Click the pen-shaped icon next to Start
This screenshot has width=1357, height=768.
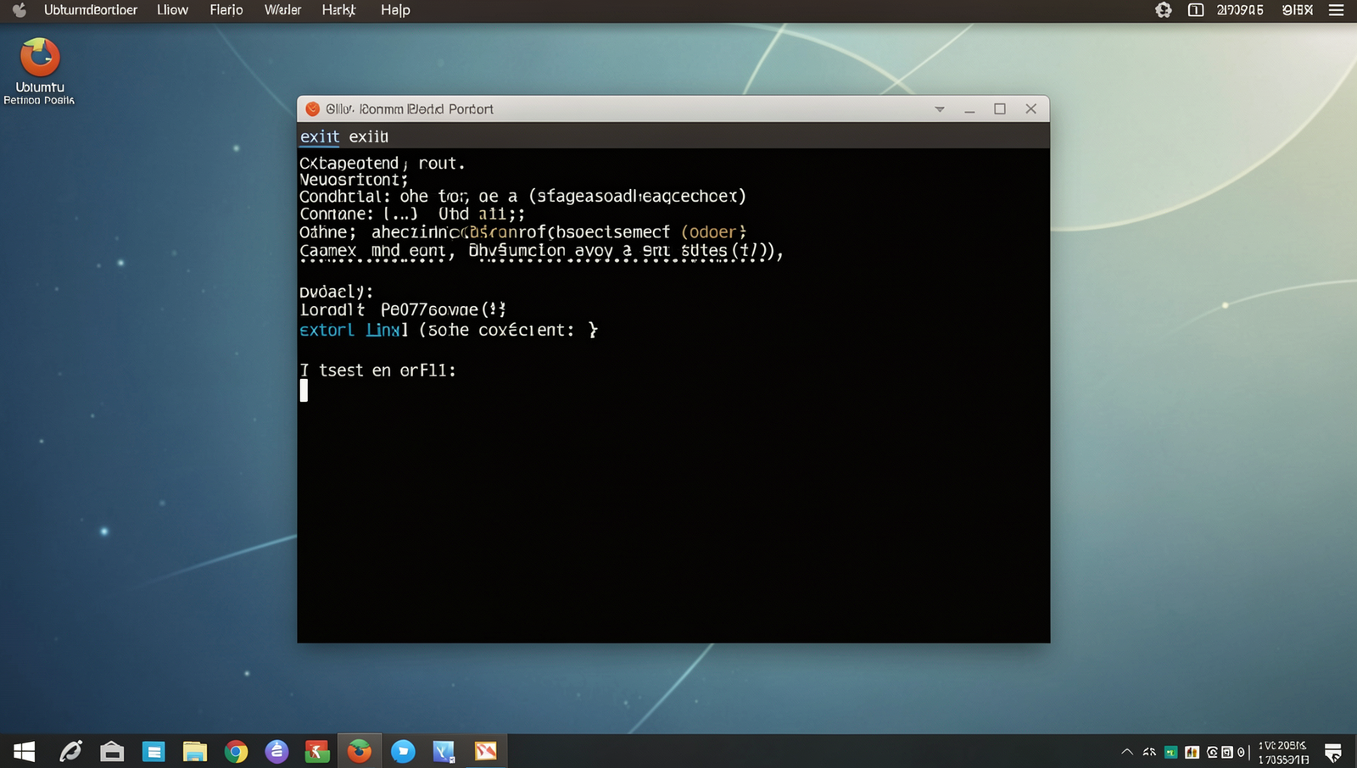pyautogui.click(x=70, y=751)
